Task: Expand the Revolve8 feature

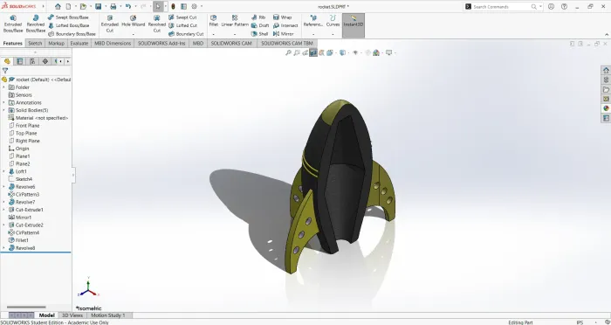Action: (x=3, y=248)
